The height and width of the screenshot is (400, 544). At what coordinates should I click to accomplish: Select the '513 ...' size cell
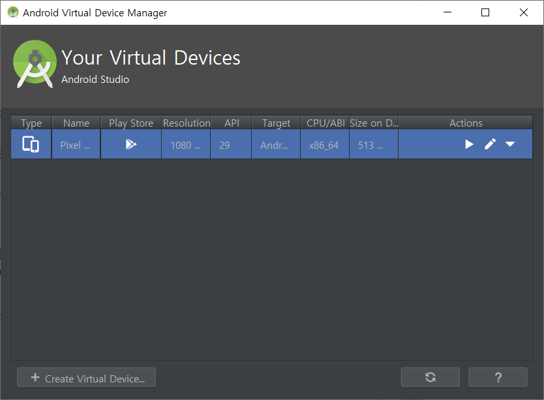374,144
